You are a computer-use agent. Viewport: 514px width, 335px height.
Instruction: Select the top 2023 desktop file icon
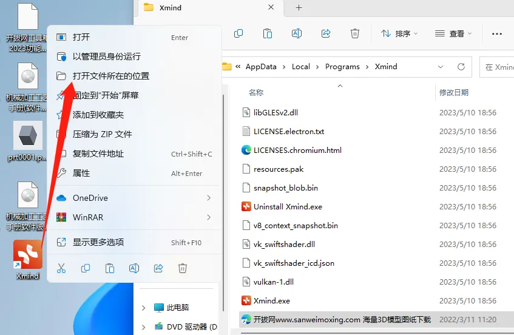(28, 16)
